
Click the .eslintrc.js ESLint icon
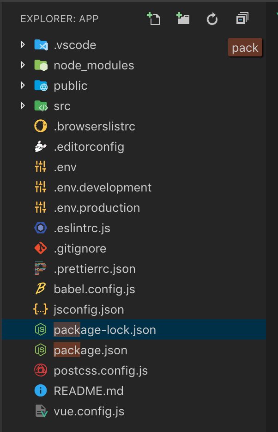(41, 228)
